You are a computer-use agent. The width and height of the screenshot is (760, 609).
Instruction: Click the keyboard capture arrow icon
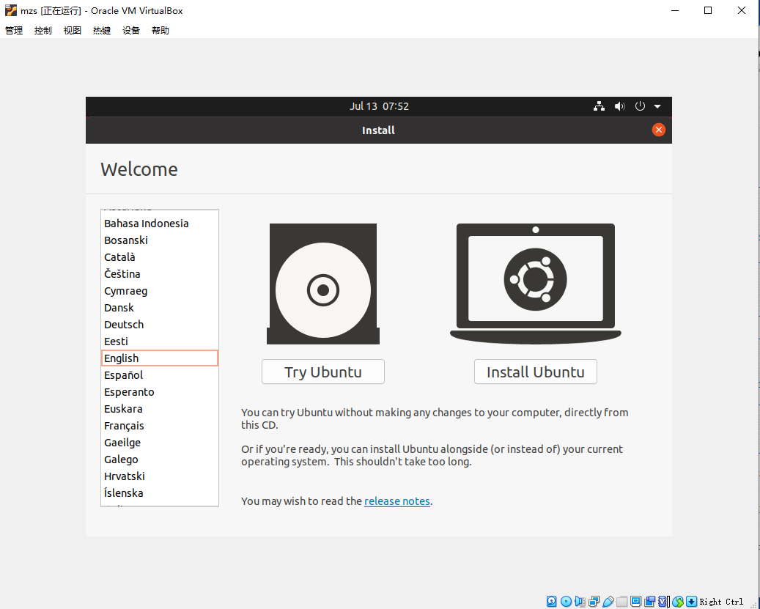click(x=692, y=601)
